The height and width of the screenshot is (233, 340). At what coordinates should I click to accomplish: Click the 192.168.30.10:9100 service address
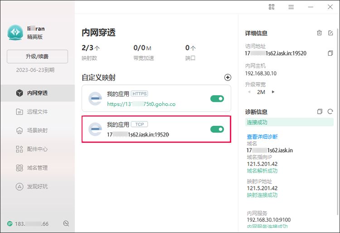point(269,220)
